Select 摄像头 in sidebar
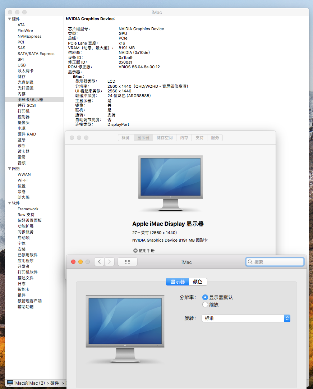Screen dimensions: 313x389 click(x=24, y=123)
